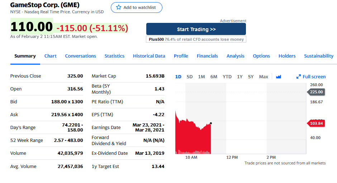Image resolution: width=337 pixels, height=183 pixels.
Task: Switch to the Sustainability tab
Action: [x=318, y=56]
